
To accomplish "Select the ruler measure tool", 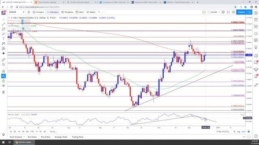I will point(4,60).
